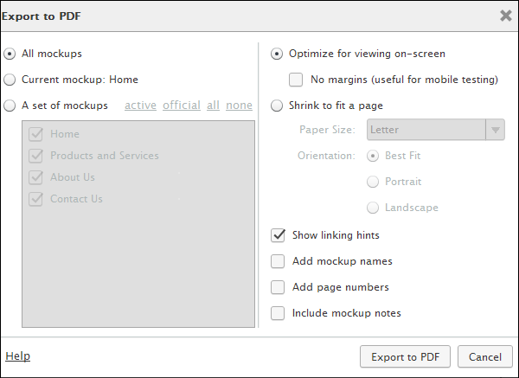Enable the No margins checkbox
This screenshot has width=519, height=378.
tap(296, 80)
